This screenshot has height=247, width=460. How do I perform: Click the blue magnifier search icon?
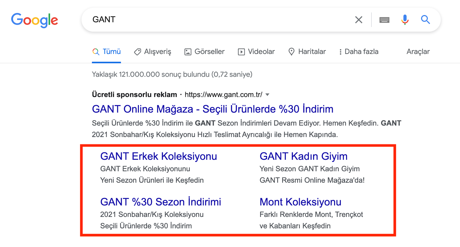click(425, 20)
